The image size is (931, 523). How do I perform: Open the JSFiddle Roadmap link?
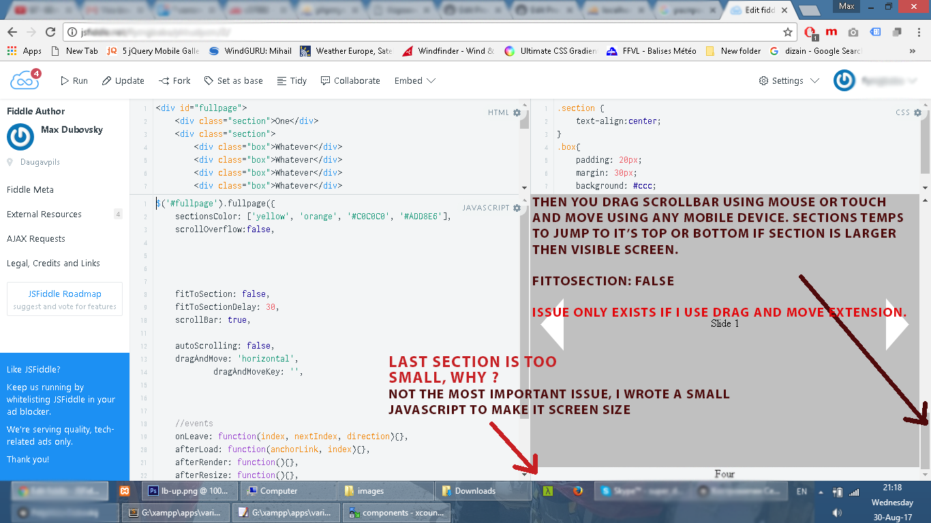click(65, 294)
